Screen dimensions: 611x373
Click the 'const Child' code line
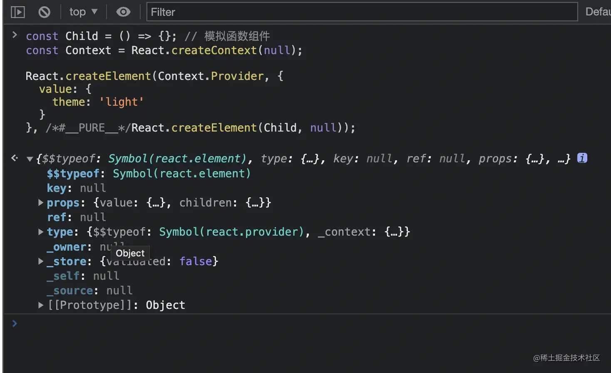[148, 36]
